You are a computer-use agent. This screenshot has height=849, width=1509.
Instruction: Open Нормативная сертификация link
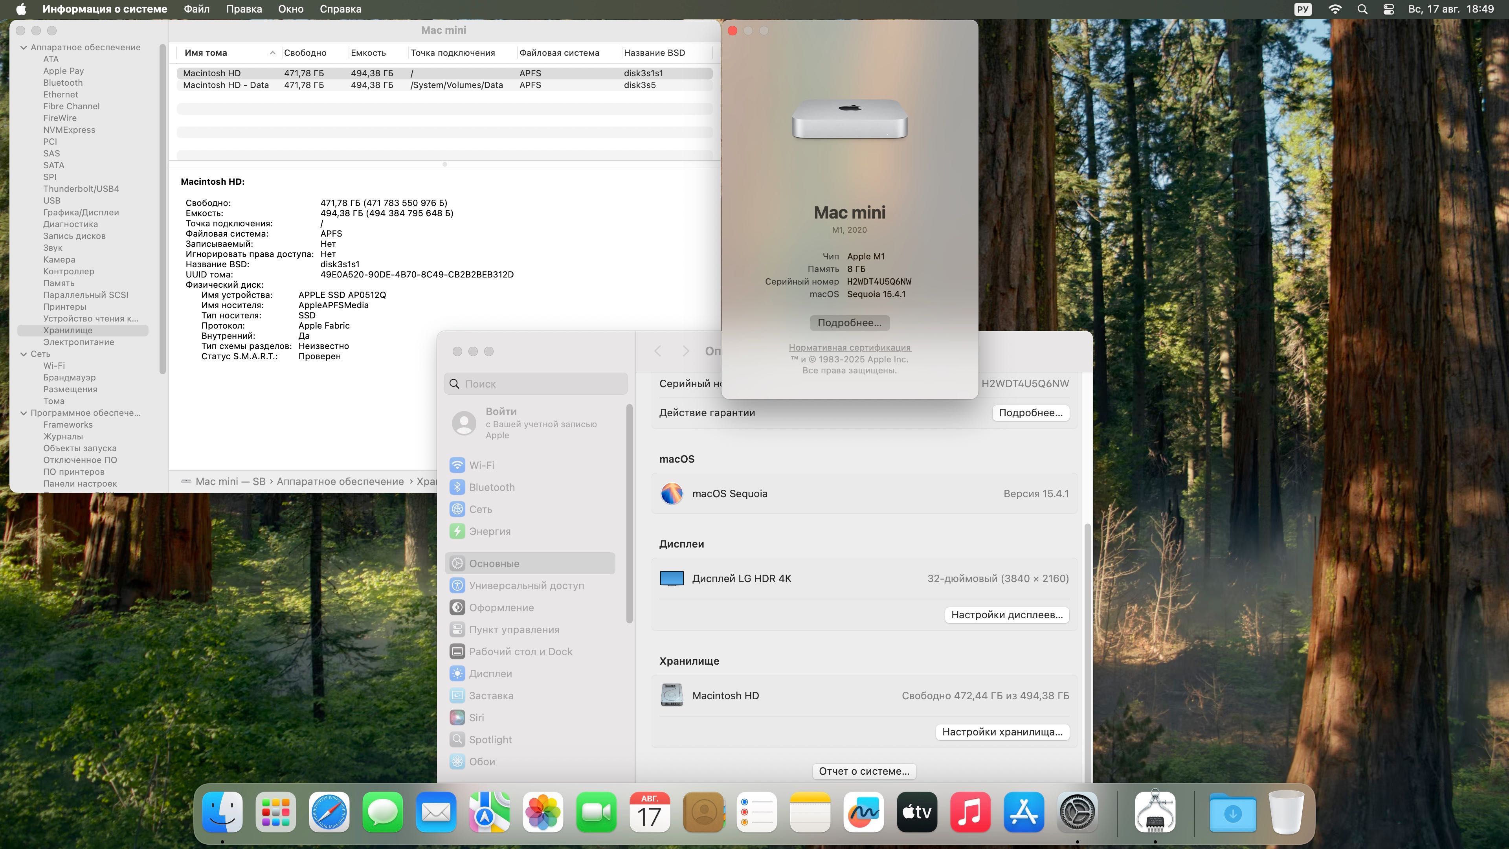click(849, 347)
